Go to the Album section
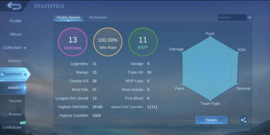The height and width of the screenshot is (135, 270). click(x=15, y=34)
